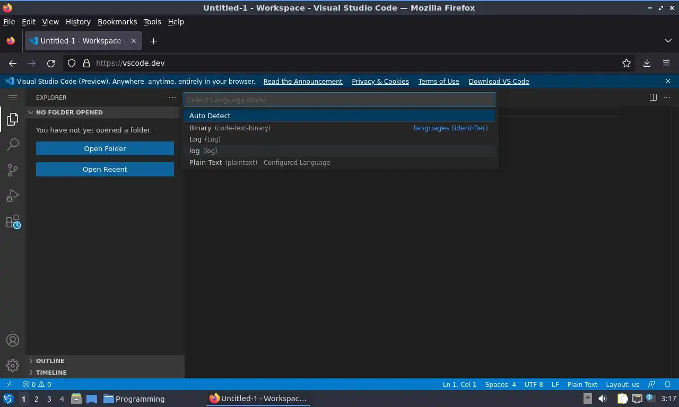Open Explorer views and more actions ellipsis
The image size is (679, 407).
click(x=172, y=98)
